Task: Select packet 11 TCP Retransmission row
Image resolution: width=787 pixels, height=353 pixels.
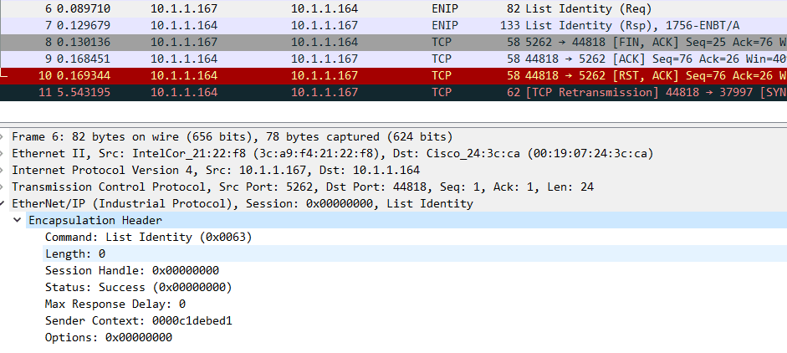Action: (x=393, y=92)
